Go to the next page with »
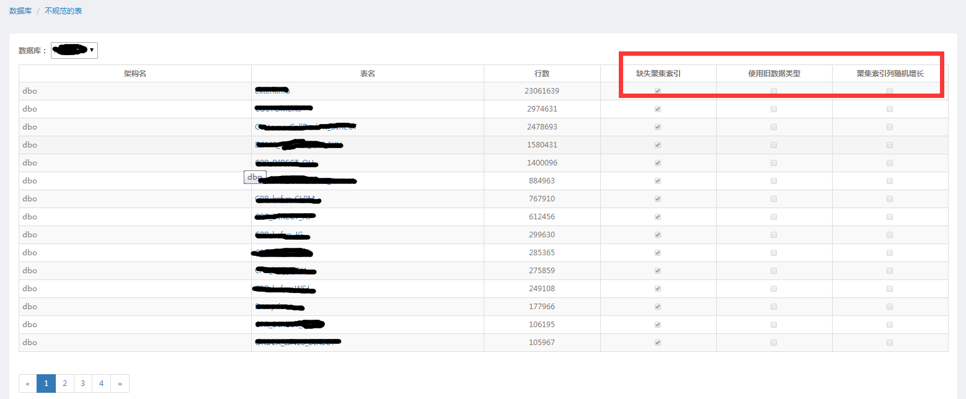966x399 pixels. 120,384
